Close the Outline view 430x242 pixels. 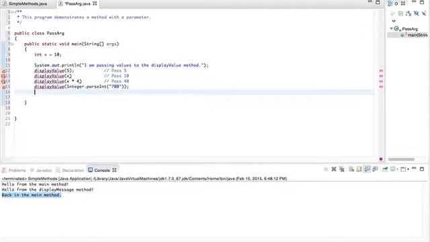point(403,3)
